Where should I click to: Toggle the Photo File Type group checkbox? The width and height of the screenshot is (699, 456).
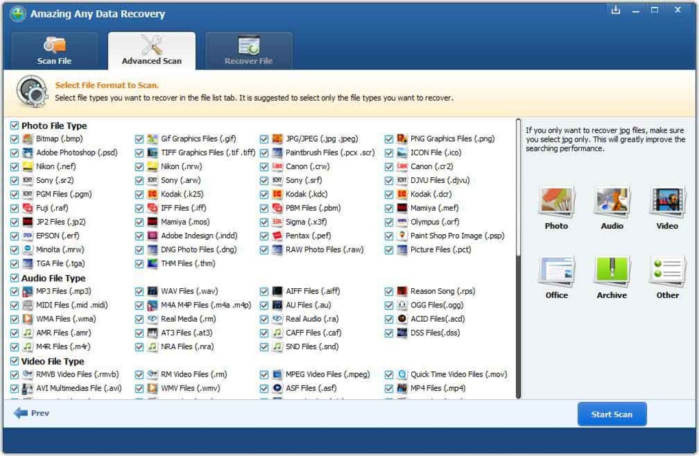pyautogui.click(x=14, y=126)
